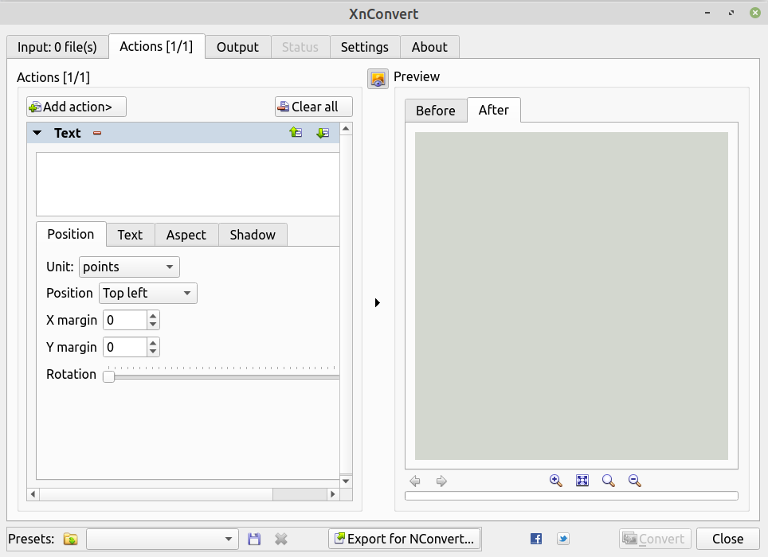Click the actions list scroll down arrow
This screenshot has width=768, height=557.
(346, 481)
